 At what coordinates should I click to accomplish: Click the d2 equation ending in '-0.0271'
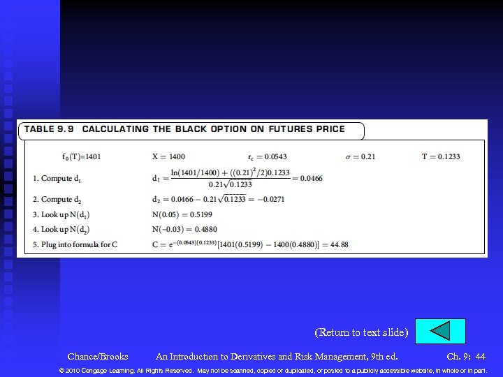[x=218, y=199]
